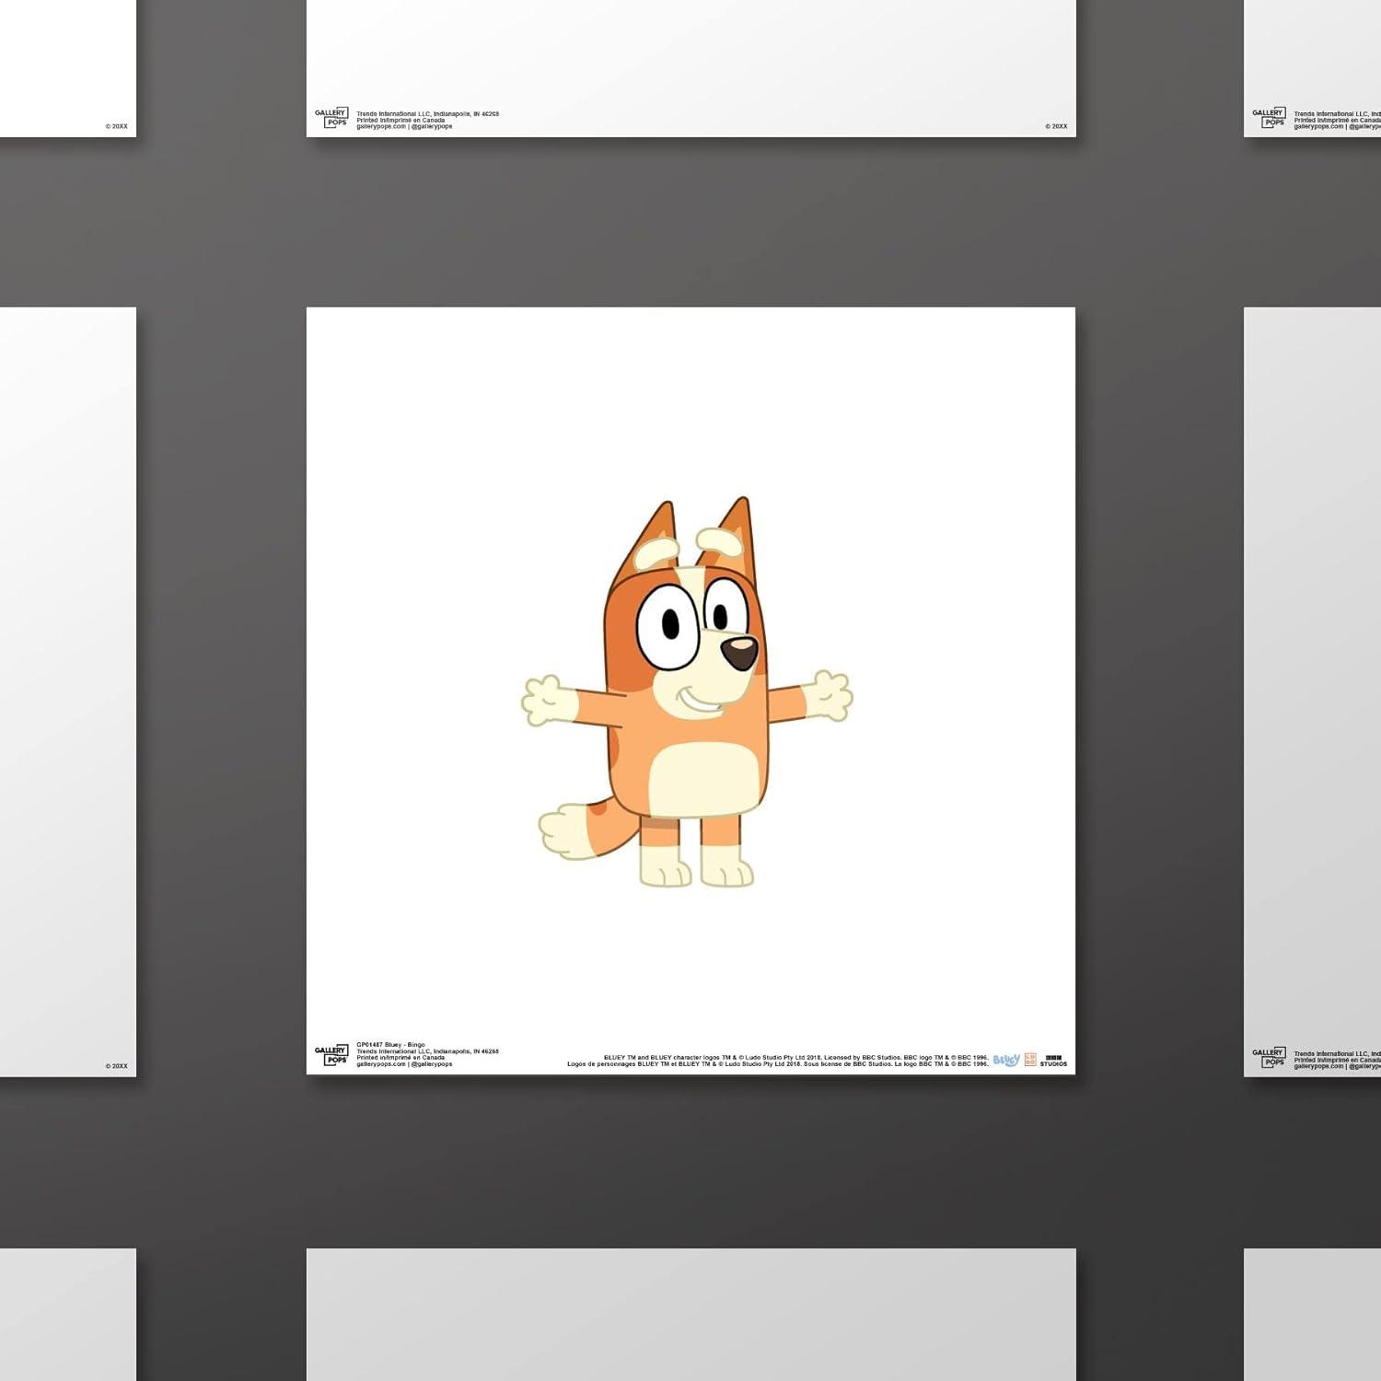
Task: Click the BBC Studios logo
Action: tap(1053, 1061)
